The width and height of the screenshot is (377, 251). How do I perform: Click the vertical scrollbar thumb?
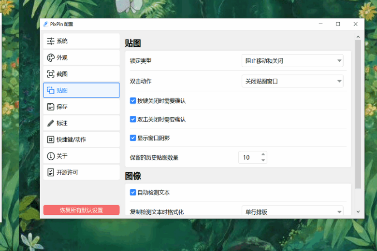(358, 114)
